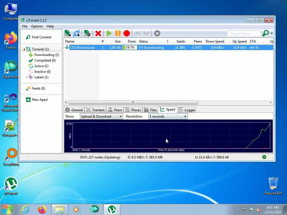
Task: Select Inactive (0) category
Action: tap(43, 72)
